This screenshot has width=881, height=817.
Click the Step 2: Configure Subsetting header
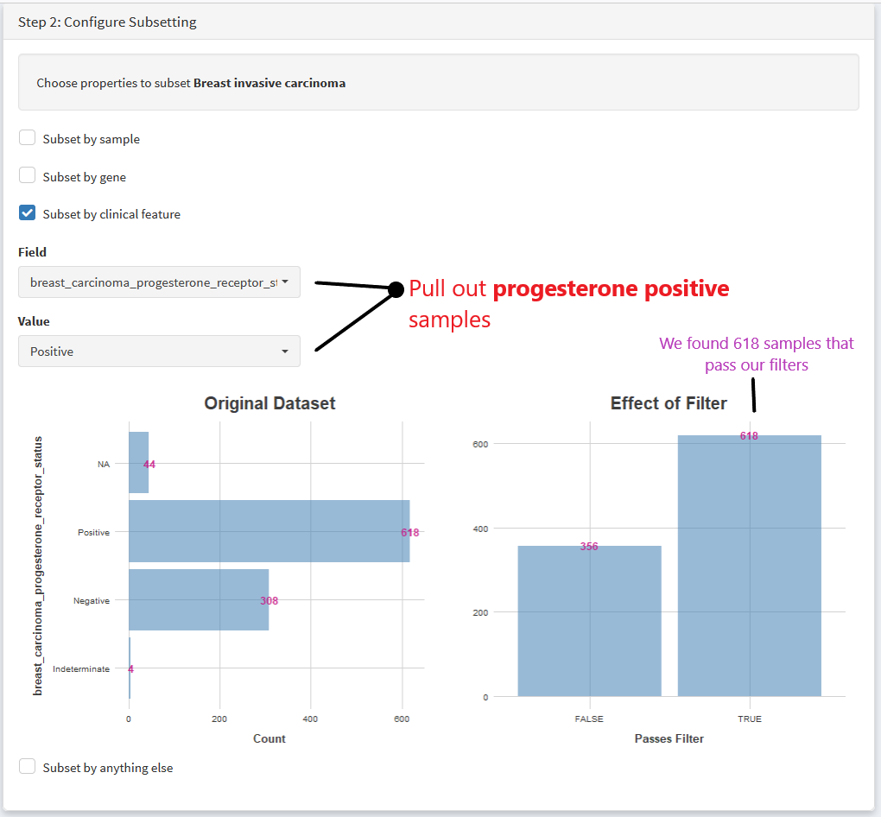coord(107,22)
